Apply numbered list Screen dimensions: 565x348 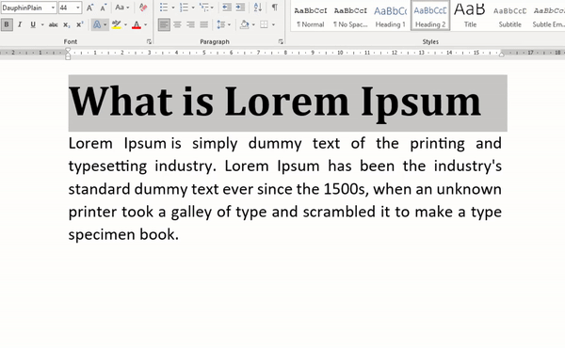(x=184, y=8)
